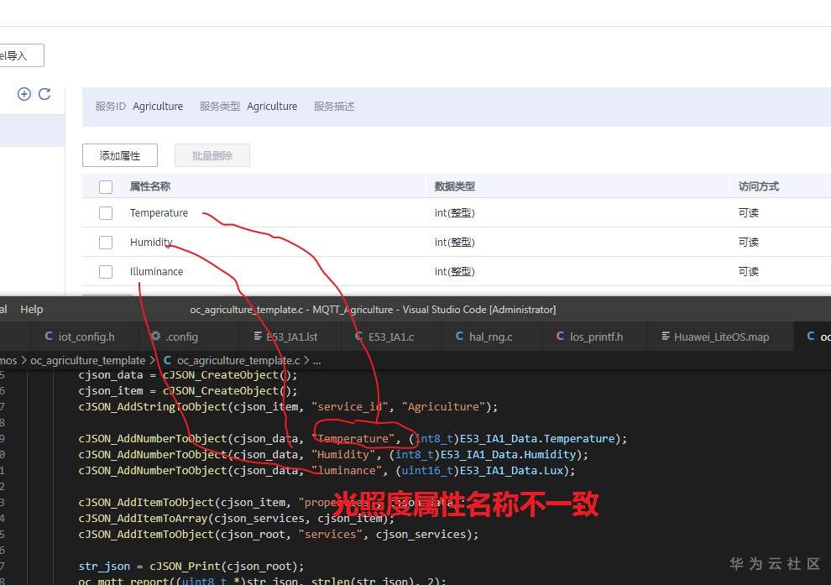Viewport: 831px width, 585px height.
Task: Check the Humidity row checkbox
Action: click(106, 243)
